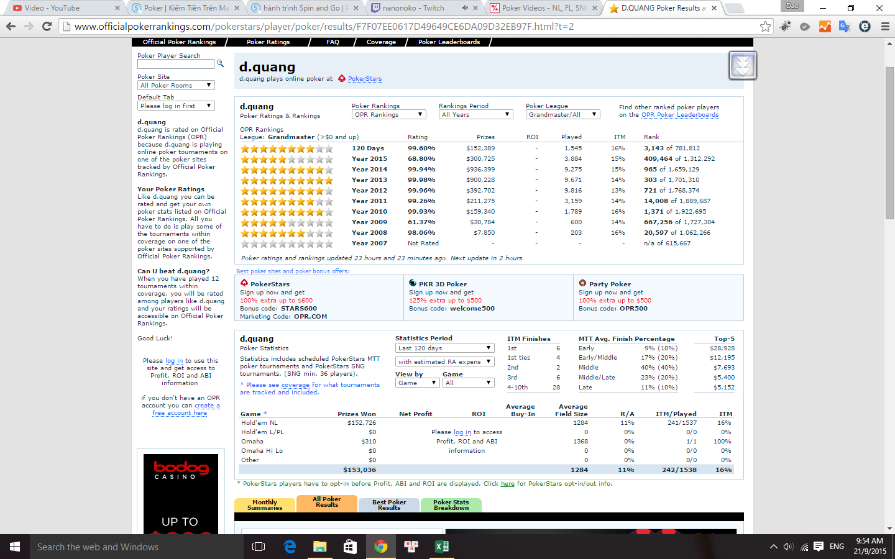Open the Task View taskbar icon
895x559 pixels.
pos(259,547)
